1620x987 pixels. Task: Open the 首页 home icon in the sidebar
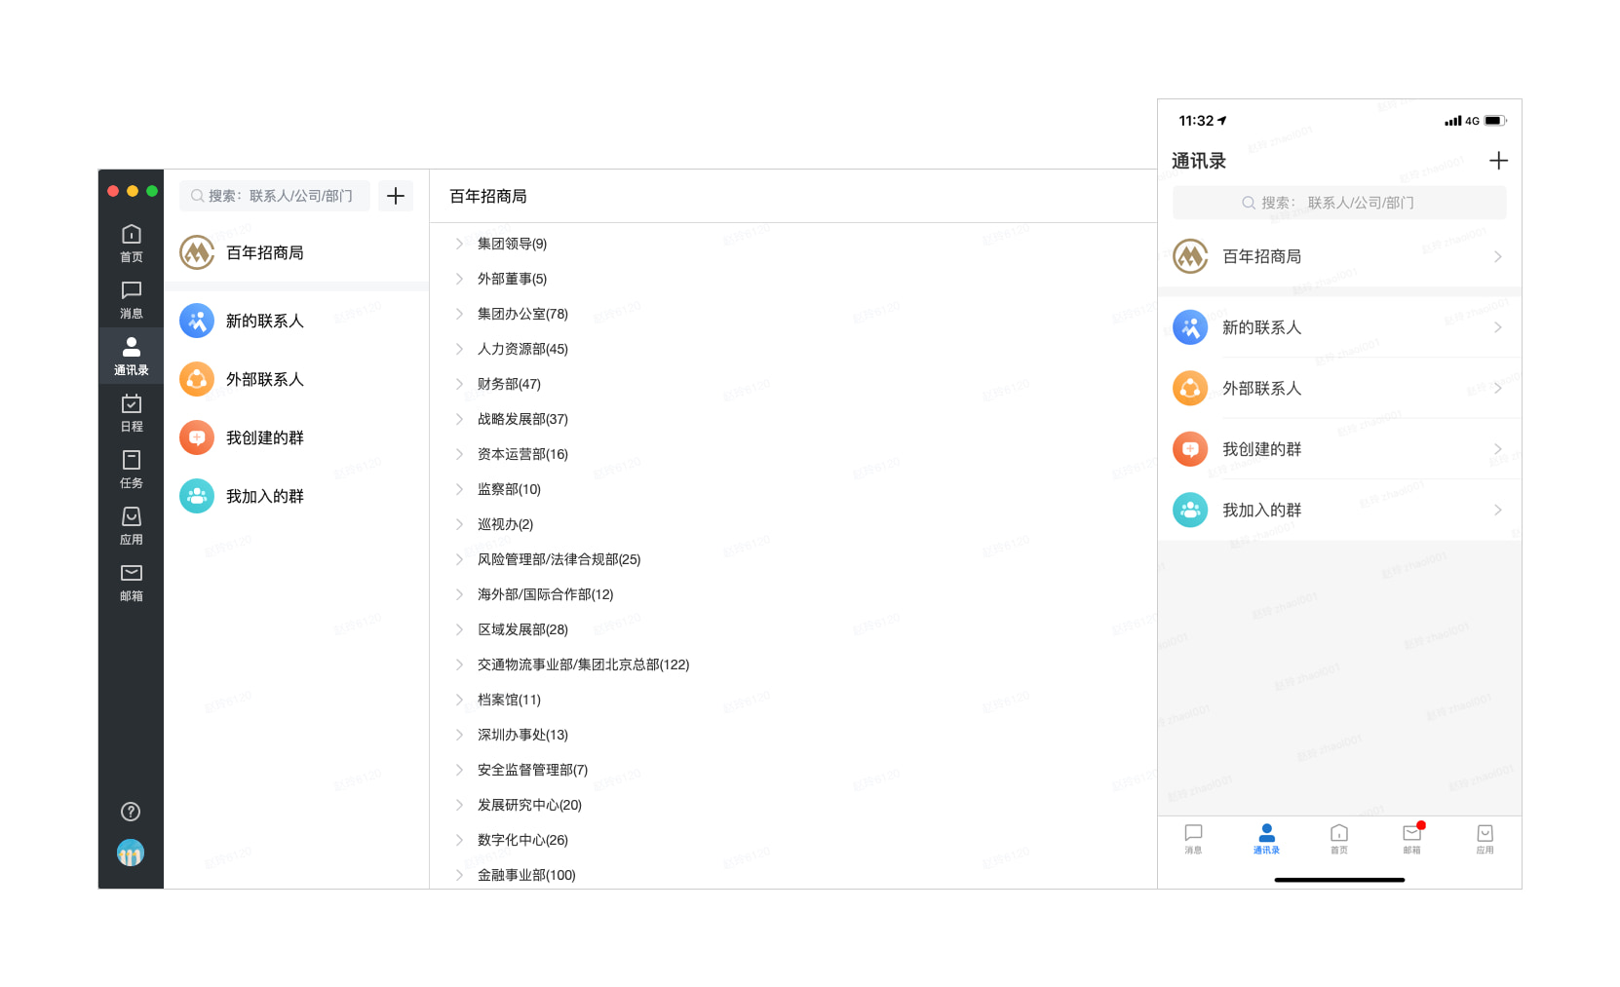(x=131, y=243)
